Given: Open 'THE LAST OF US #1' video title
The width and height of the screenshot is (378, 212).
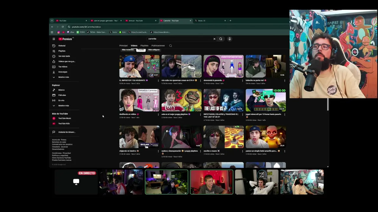Looking at the screenshot, I should (221, 115).
